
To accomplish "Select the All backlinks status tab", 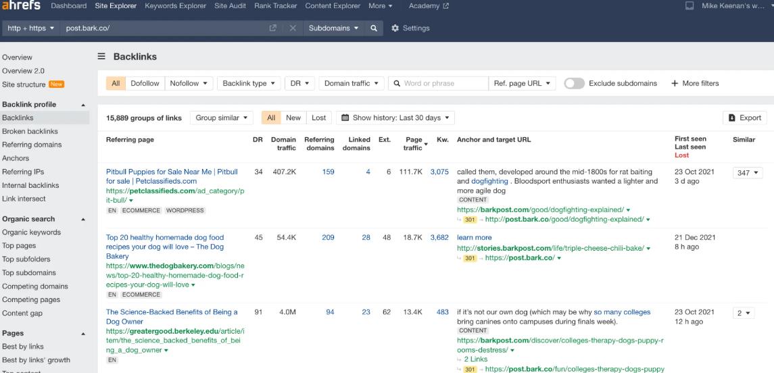I will click(x=271, y=118).
